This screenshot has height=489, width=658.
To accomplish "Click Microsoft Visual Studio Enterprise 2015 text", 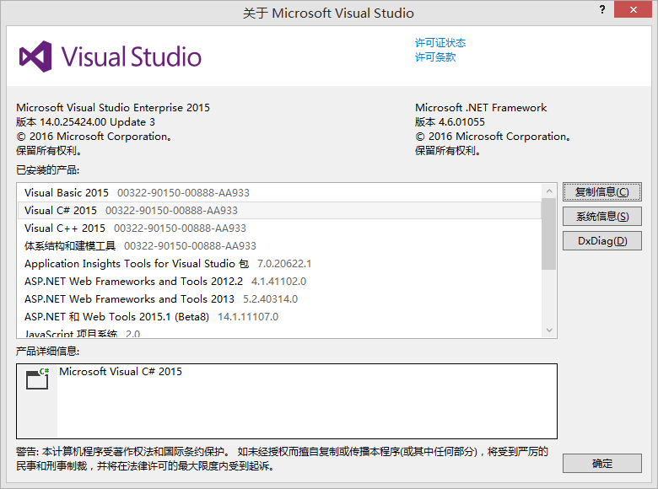I will pyautogui.click(x=113, y=108).
